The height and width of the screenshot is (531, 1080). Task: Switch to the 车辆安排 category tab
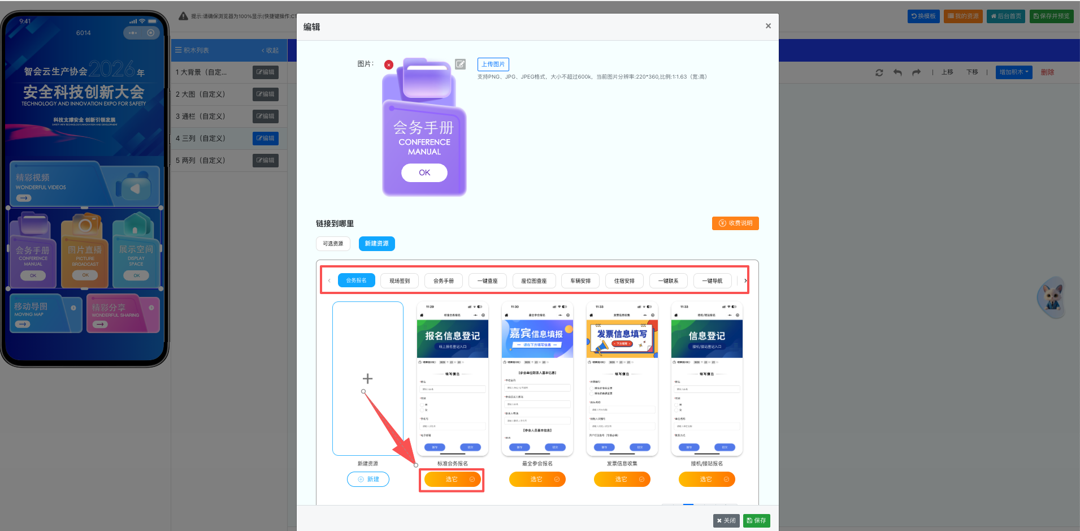580,281
